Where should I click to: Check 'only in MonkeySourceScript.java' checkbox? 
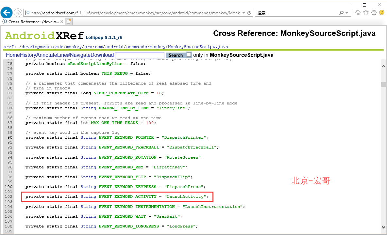pyautogui.click(x=189, y=55)
